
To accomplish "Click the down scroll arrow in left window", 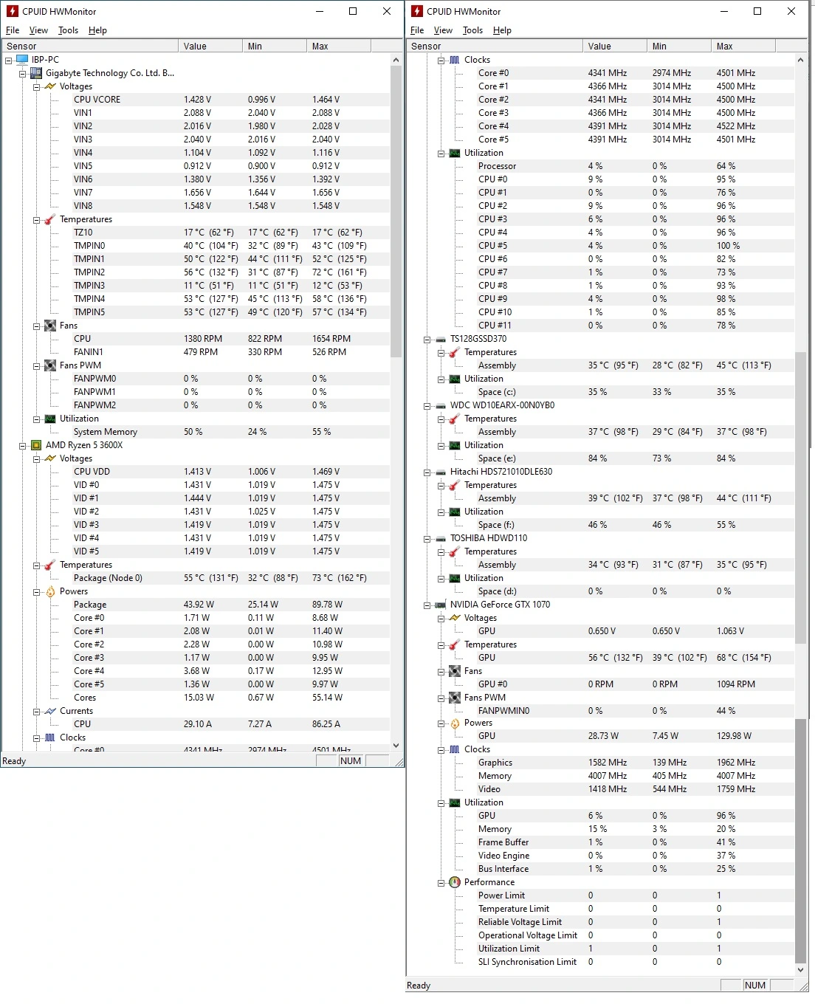I will (x=396, y=746).
